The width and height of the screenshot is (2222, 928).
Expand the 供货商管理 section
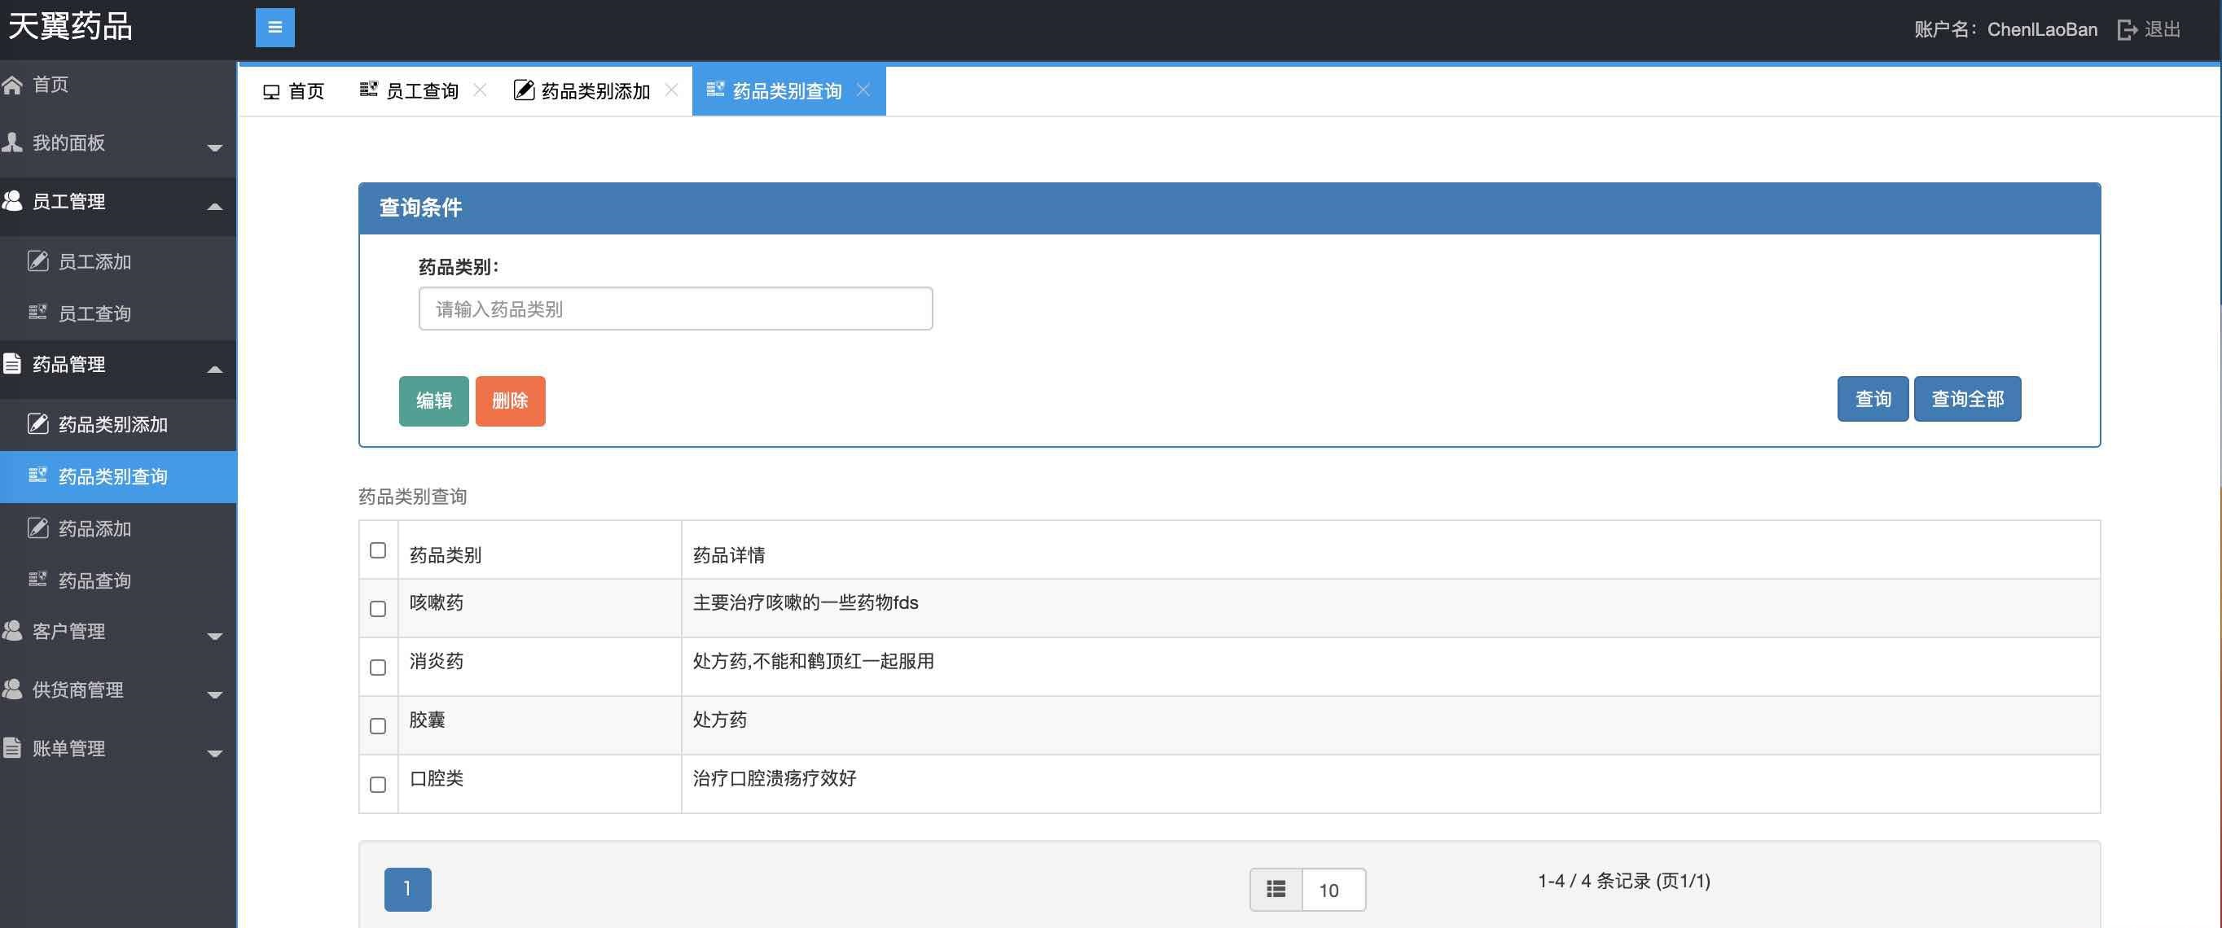point(215,694)
